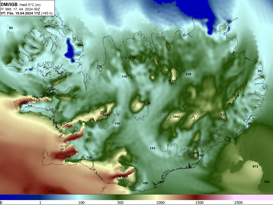
Task: Select the map value '569'
Action: (267, 182)
